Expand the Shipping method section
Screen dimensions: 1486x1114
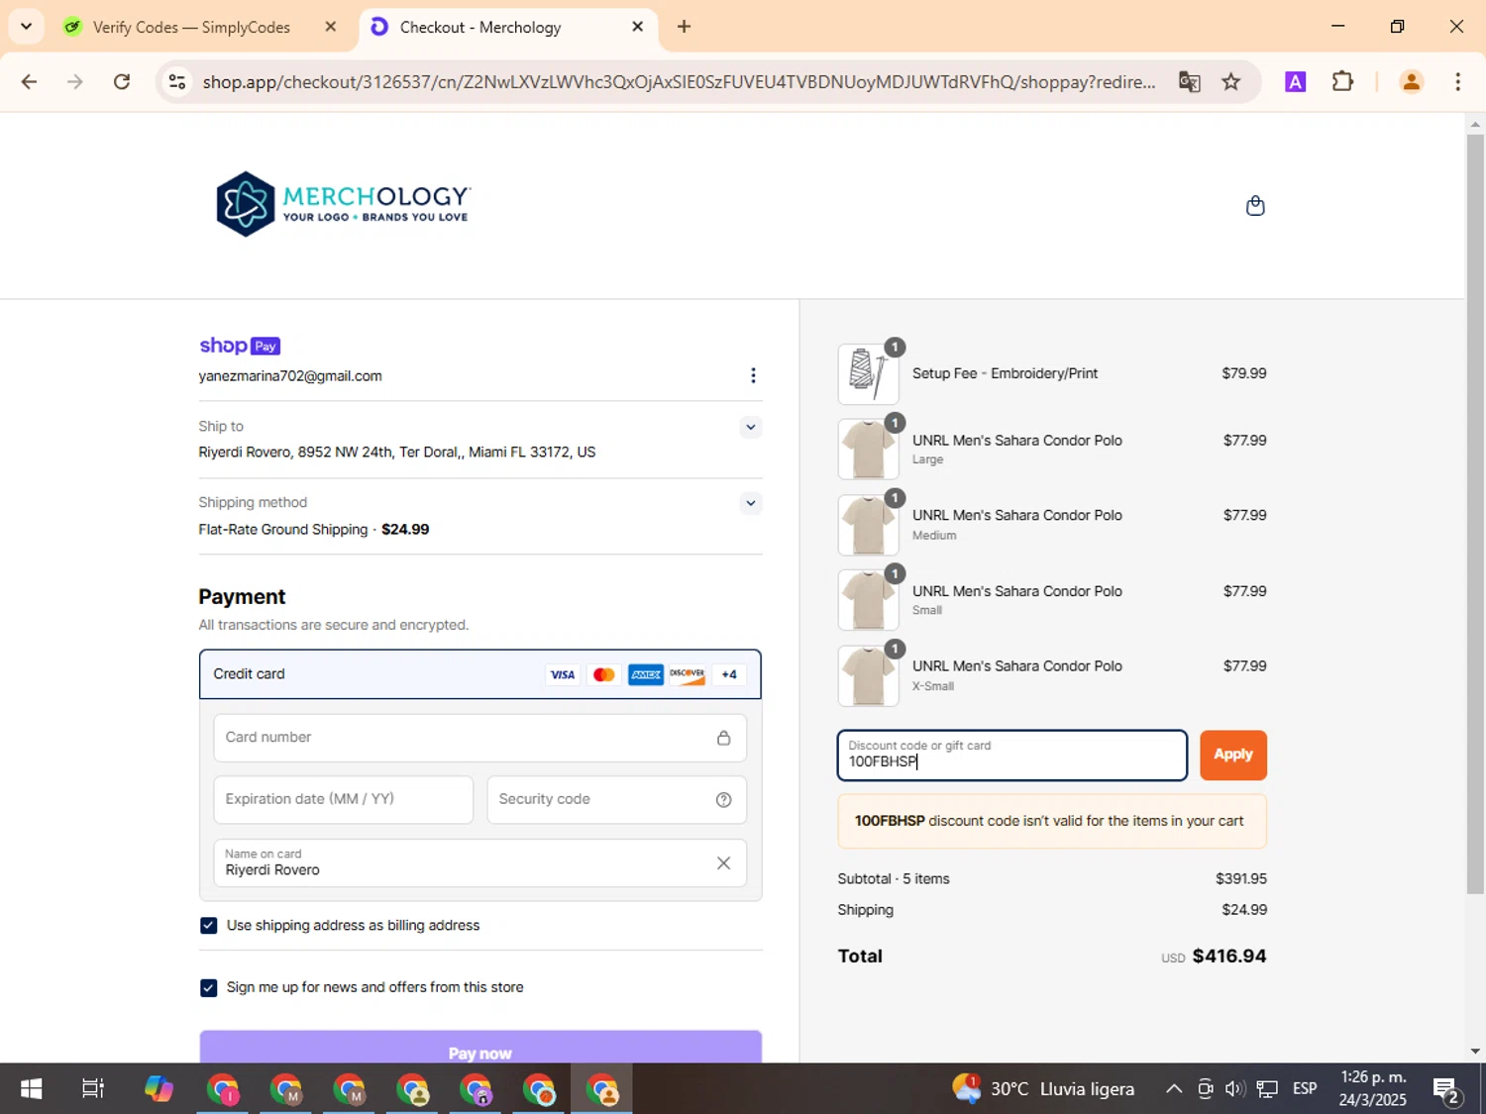coord(751,503)
